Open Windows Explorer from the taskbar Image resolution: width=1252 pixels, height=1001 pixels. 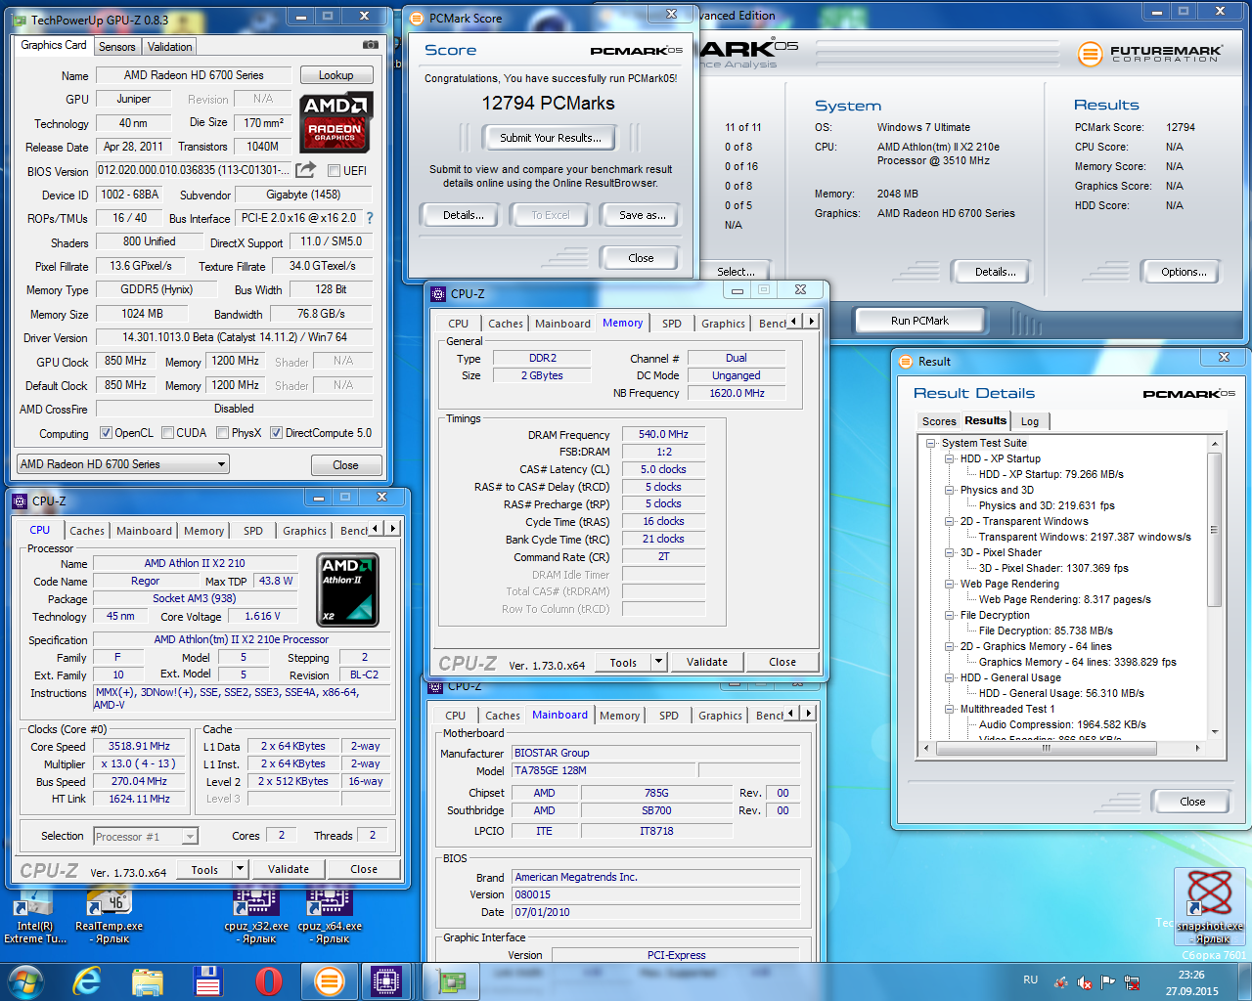click(147, 980)
